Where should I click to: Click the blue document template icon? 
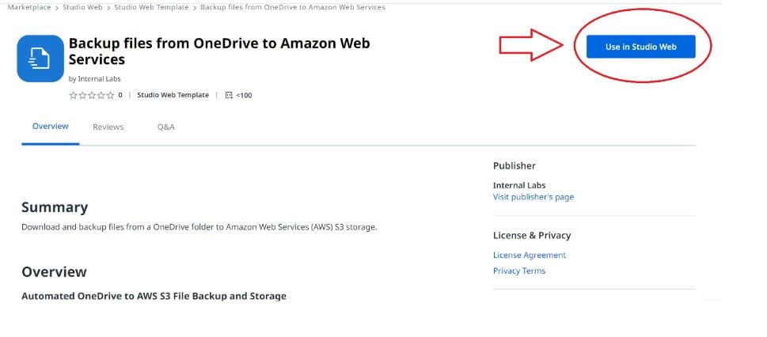40,59
